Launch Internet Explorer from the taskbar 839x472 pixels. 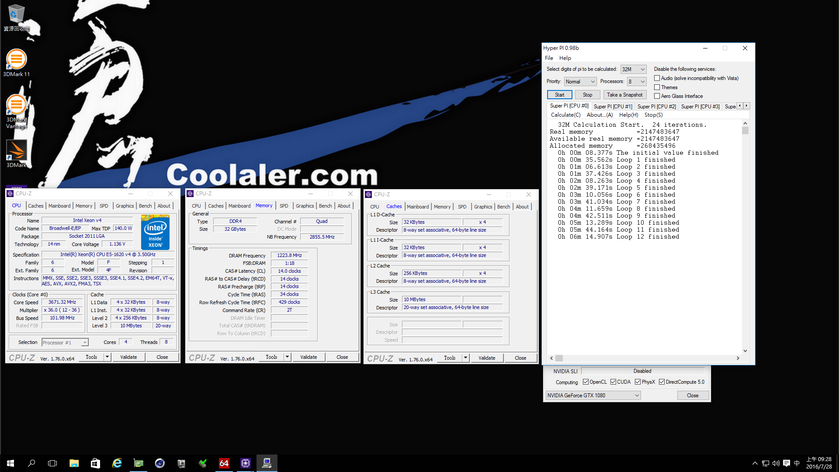pyautogui.click(x=117, y=463)
